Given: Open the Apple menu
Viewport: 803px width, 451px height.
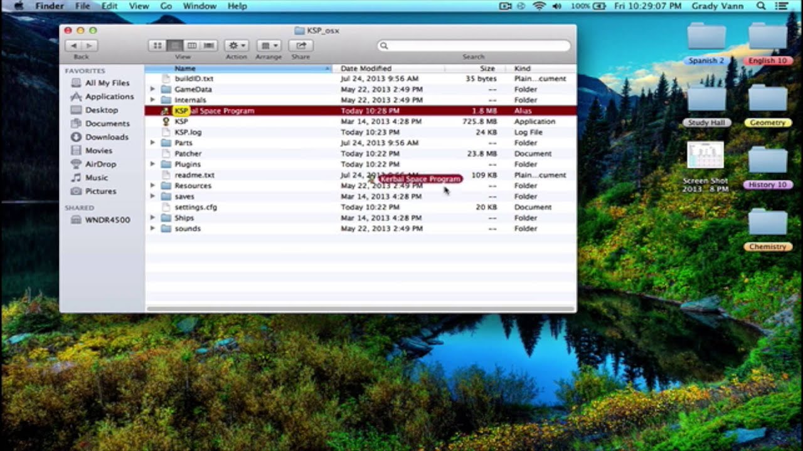Looking at the screenshot, I should [18, 6].
